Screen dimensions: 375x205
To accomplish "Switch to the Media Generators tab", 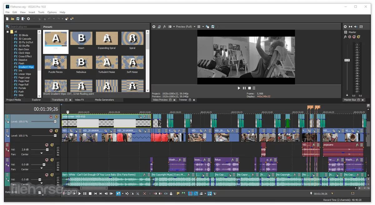I will coord(104,100).
